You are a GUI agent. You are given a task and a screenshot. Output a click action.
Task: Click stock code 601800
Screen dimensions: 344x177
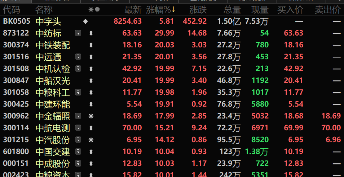click(x=16, y=151)
